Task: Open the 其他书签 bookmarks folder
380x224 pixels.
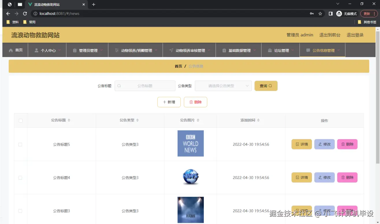Action: (x=367, y=22)
